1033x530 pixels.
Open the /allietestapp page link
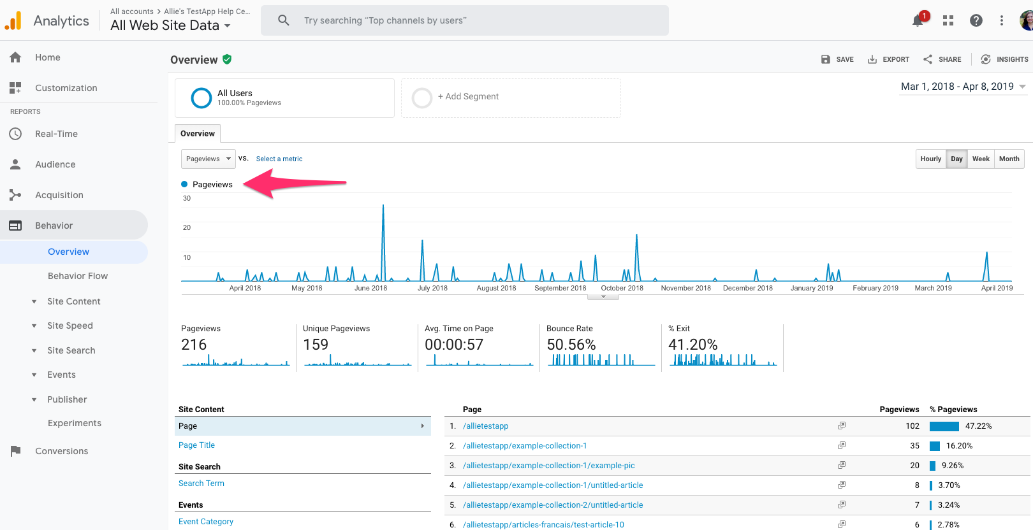coord(486,426)
